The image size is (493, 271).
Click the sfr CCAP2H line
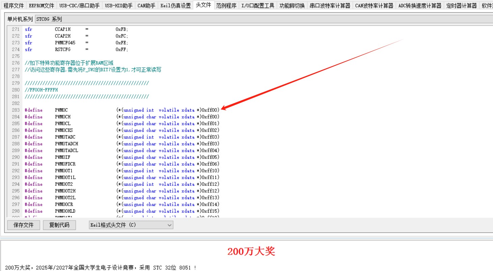77,36
